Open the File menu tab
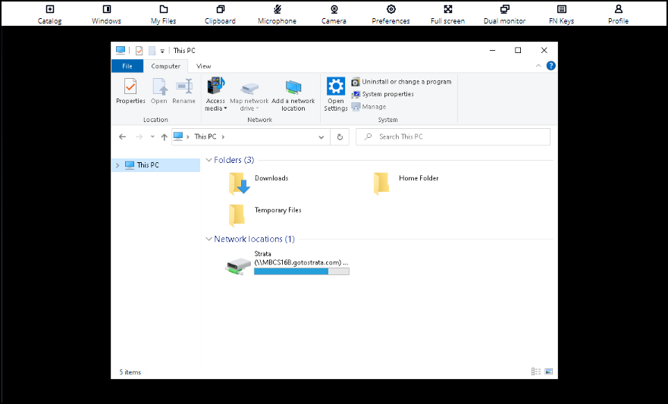Image resolution: width=668 pixels, height=404 pixels. point(127,66)
